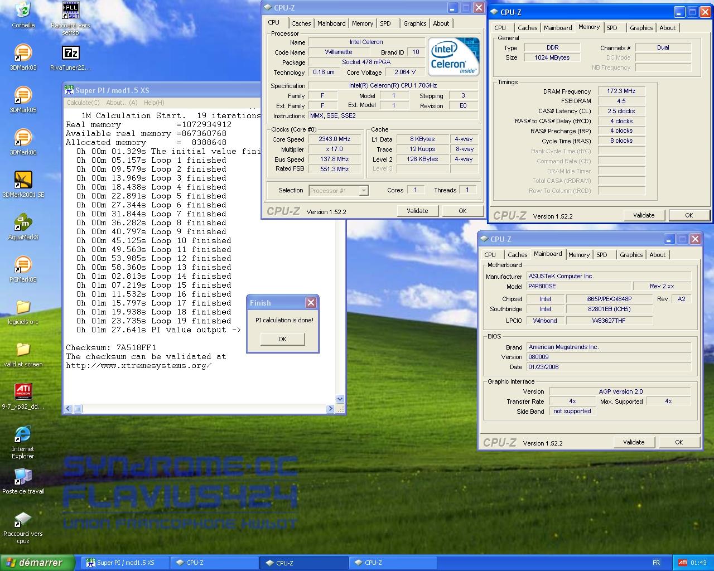Click OK in the Memory CPU-Z window
Screen dimensions: 714x571
click(x=689, y=215)
